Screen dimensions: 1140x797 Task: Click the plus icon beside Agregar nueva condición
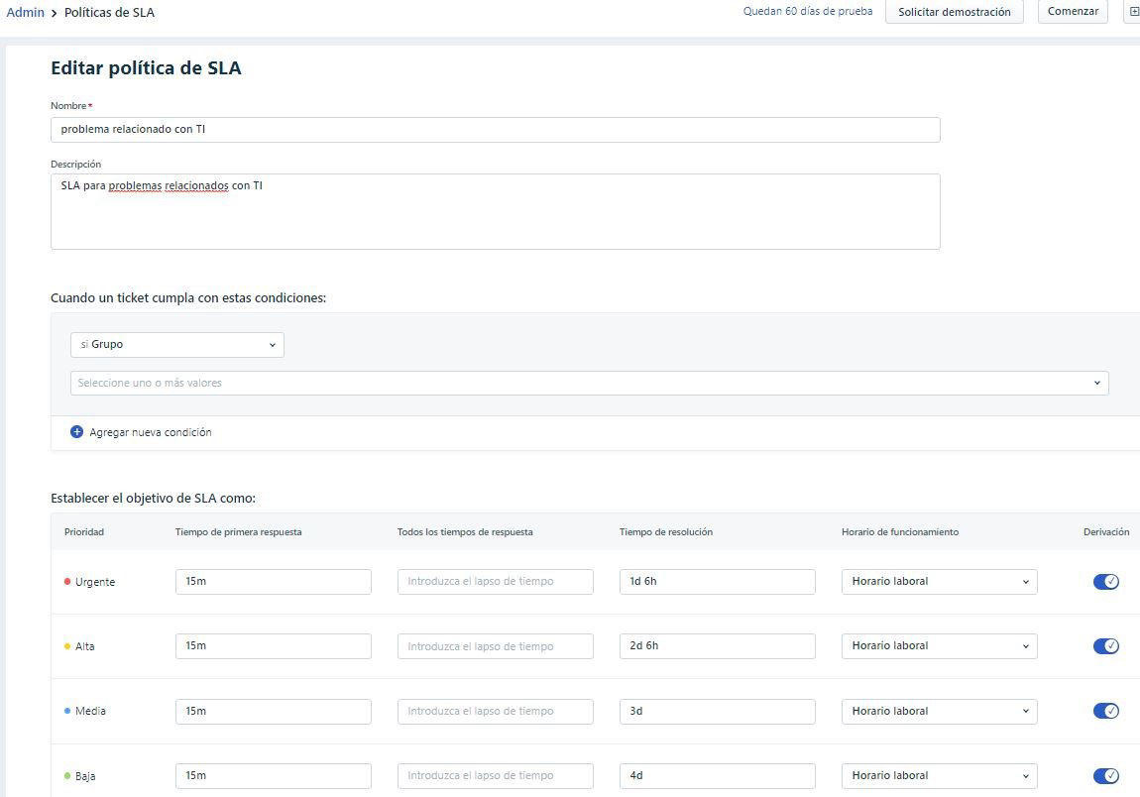pyautogui.click(x=76, y=431)
